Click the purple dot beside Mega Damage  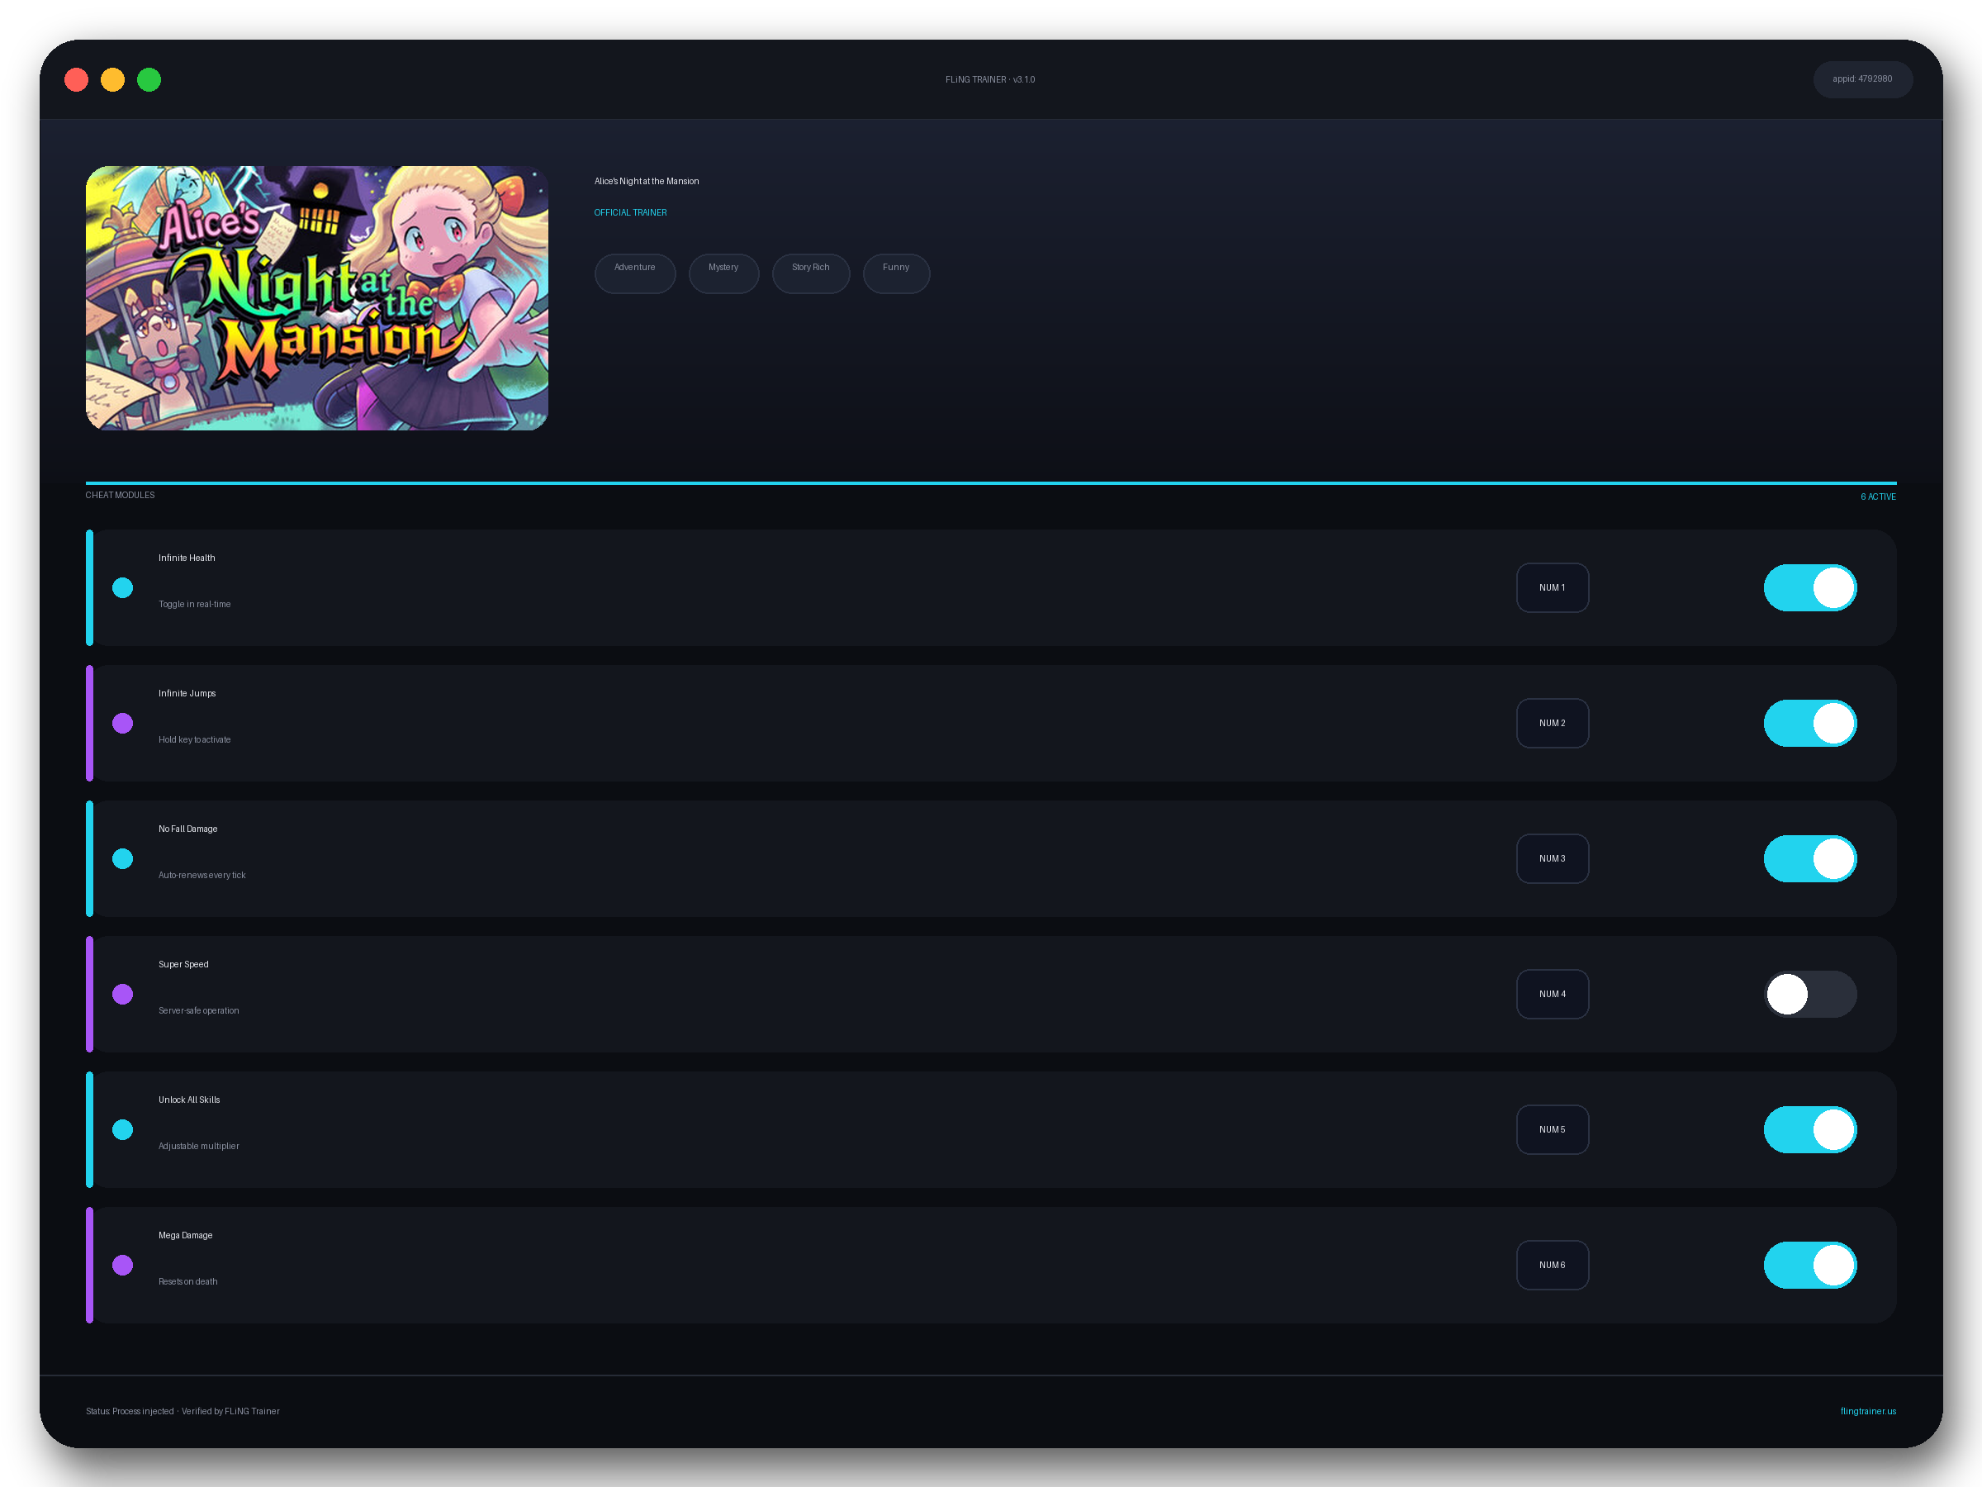(123, 1265)
